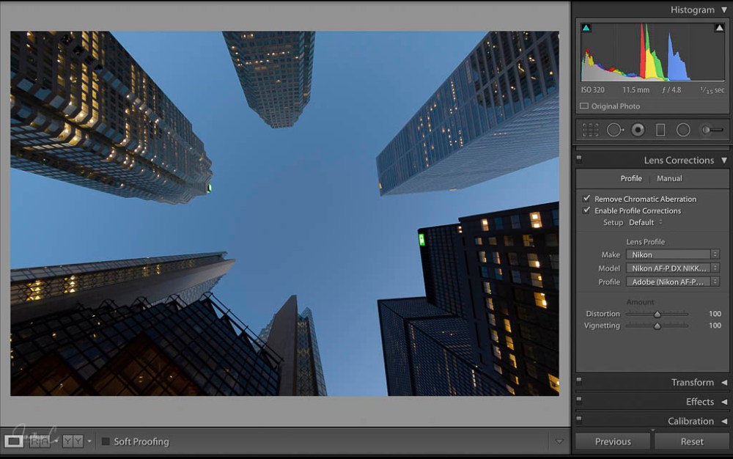Switch to the Manual tab in Lens Corrections

coord(669,178)
